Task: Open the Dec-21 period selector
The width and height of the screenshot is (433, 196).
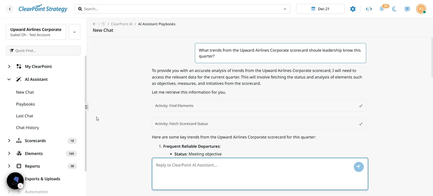Action: 320,9
